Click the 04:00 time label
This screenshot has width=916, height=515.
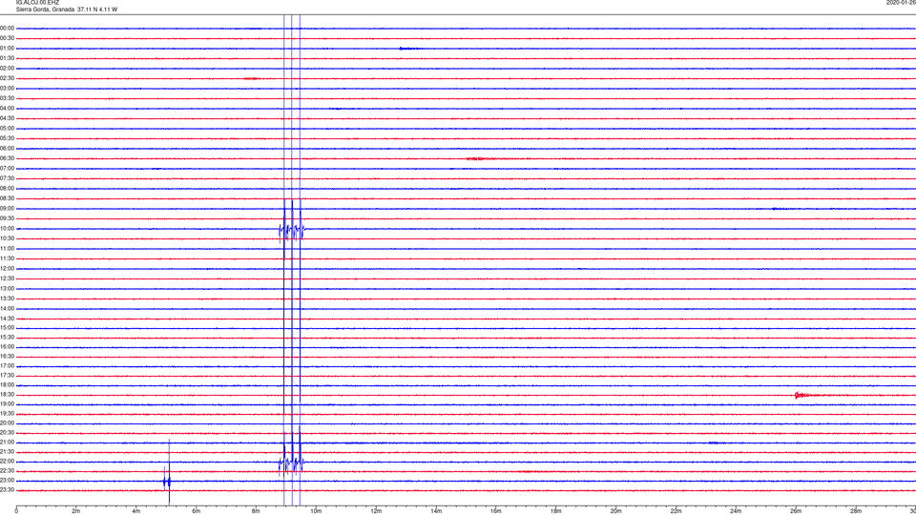tap(7, 108)
